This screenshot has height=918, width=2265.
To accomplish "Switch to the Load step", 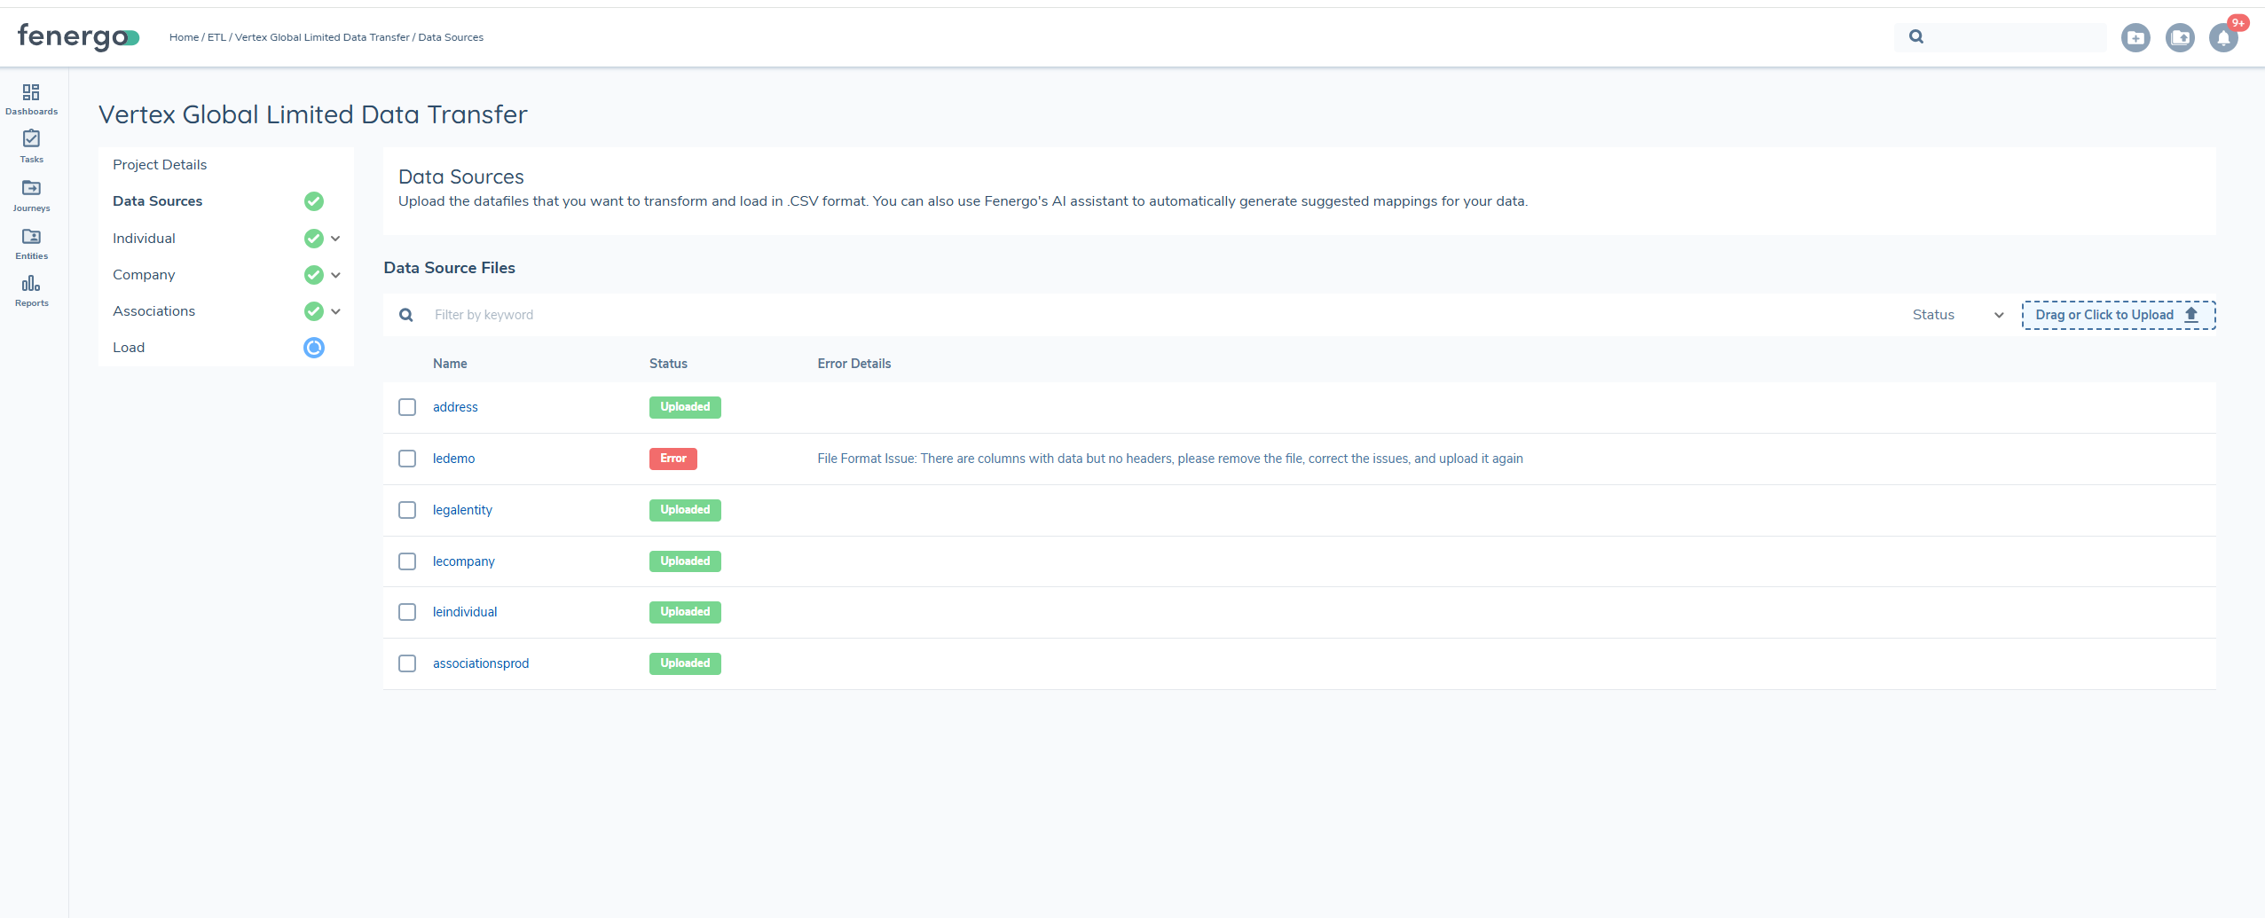I will (129, 348).
